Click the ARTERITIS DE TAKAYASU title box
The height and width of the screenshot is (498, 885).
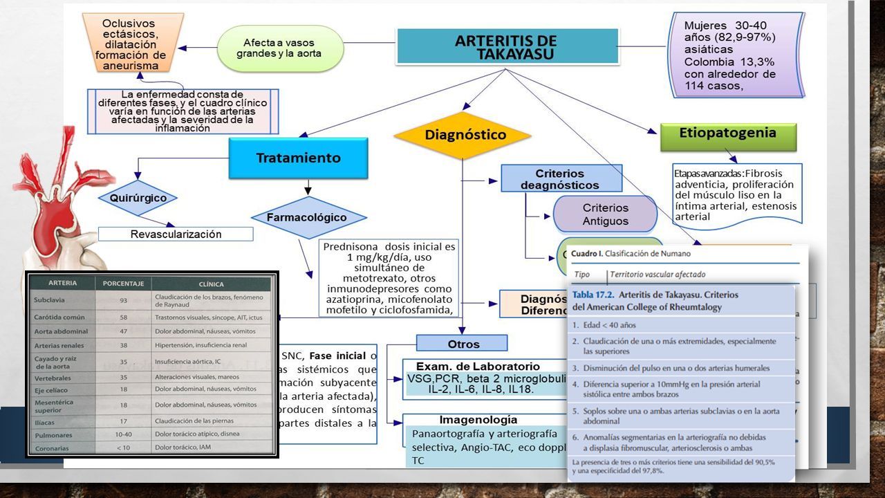[507, 46]
